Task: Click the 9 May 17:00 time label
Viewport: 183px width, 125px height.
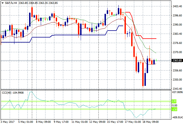Action: [61, 122]
